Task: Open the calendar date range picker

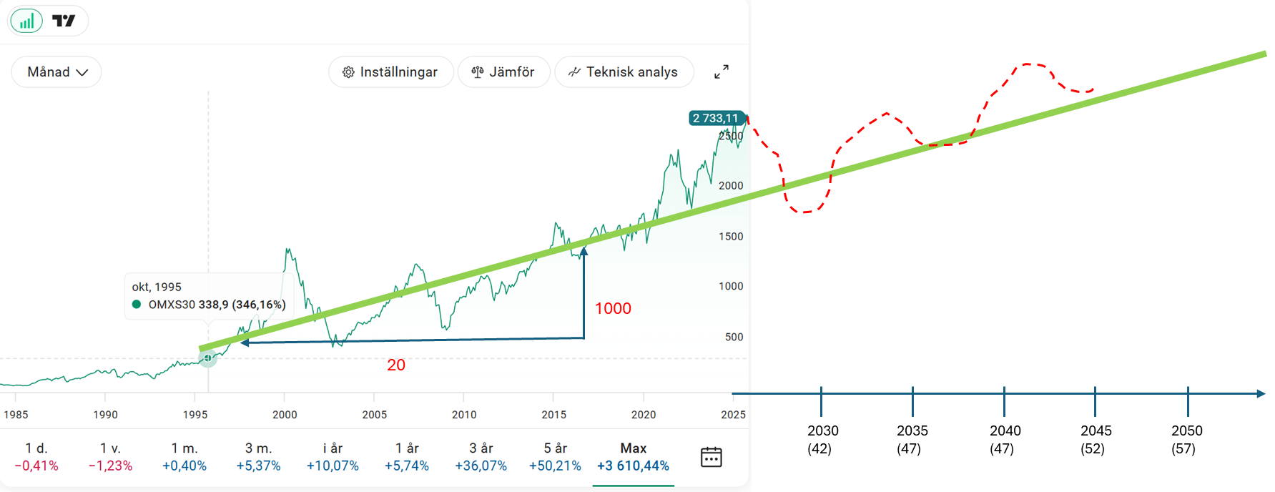Action: coord(711,457)
